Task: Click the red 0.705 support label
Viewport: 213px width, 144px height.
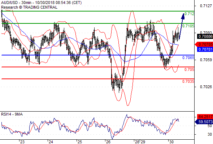Action: point(189,69)
